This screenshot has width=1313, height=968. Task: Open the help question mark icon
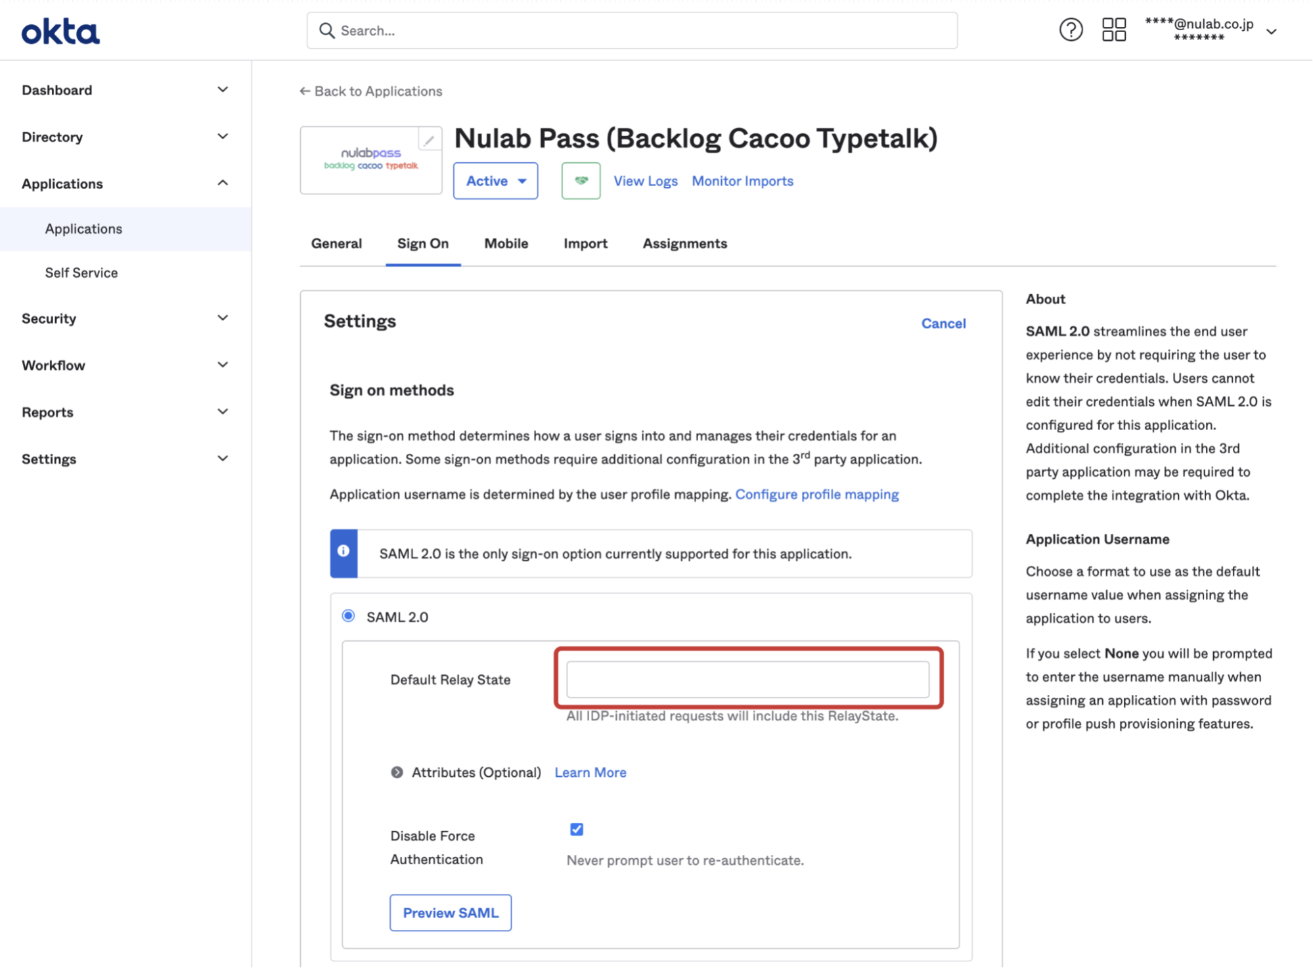pyautogui.click(x=1071, y=30)
